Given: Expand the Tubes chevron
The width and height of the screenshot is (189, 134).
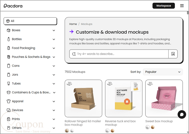Looking at the screenshot, I should pyautogui.click(x=54, y=84).
